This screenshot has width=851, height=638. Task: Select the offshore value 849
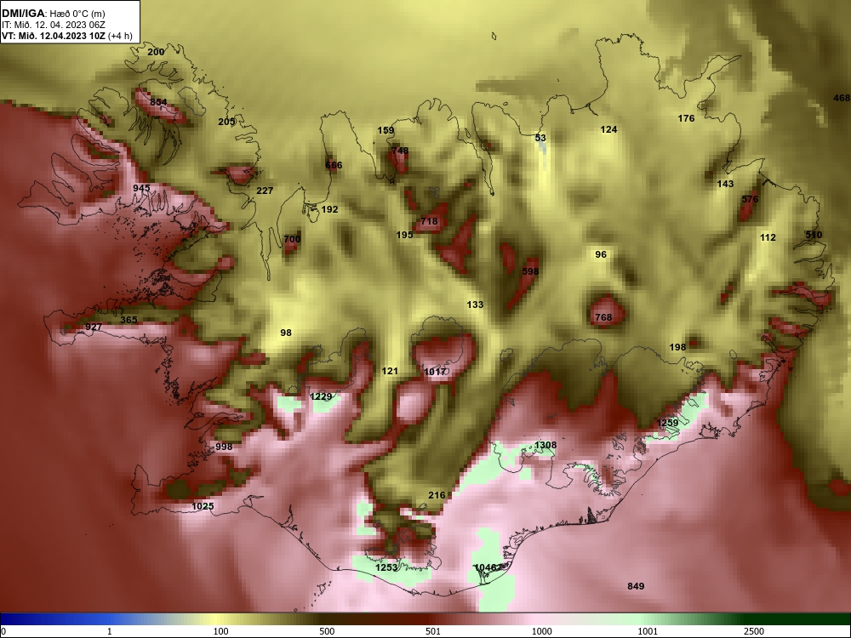pos(636,586)
